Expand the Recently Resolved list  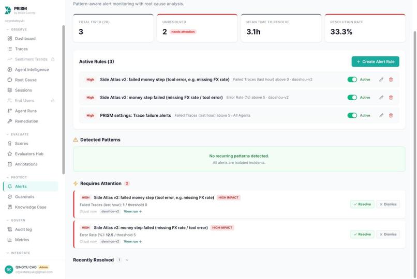[127, 260]
